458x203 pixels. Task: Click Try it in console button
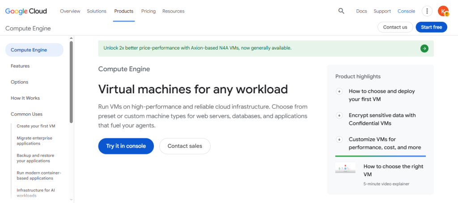126,146
